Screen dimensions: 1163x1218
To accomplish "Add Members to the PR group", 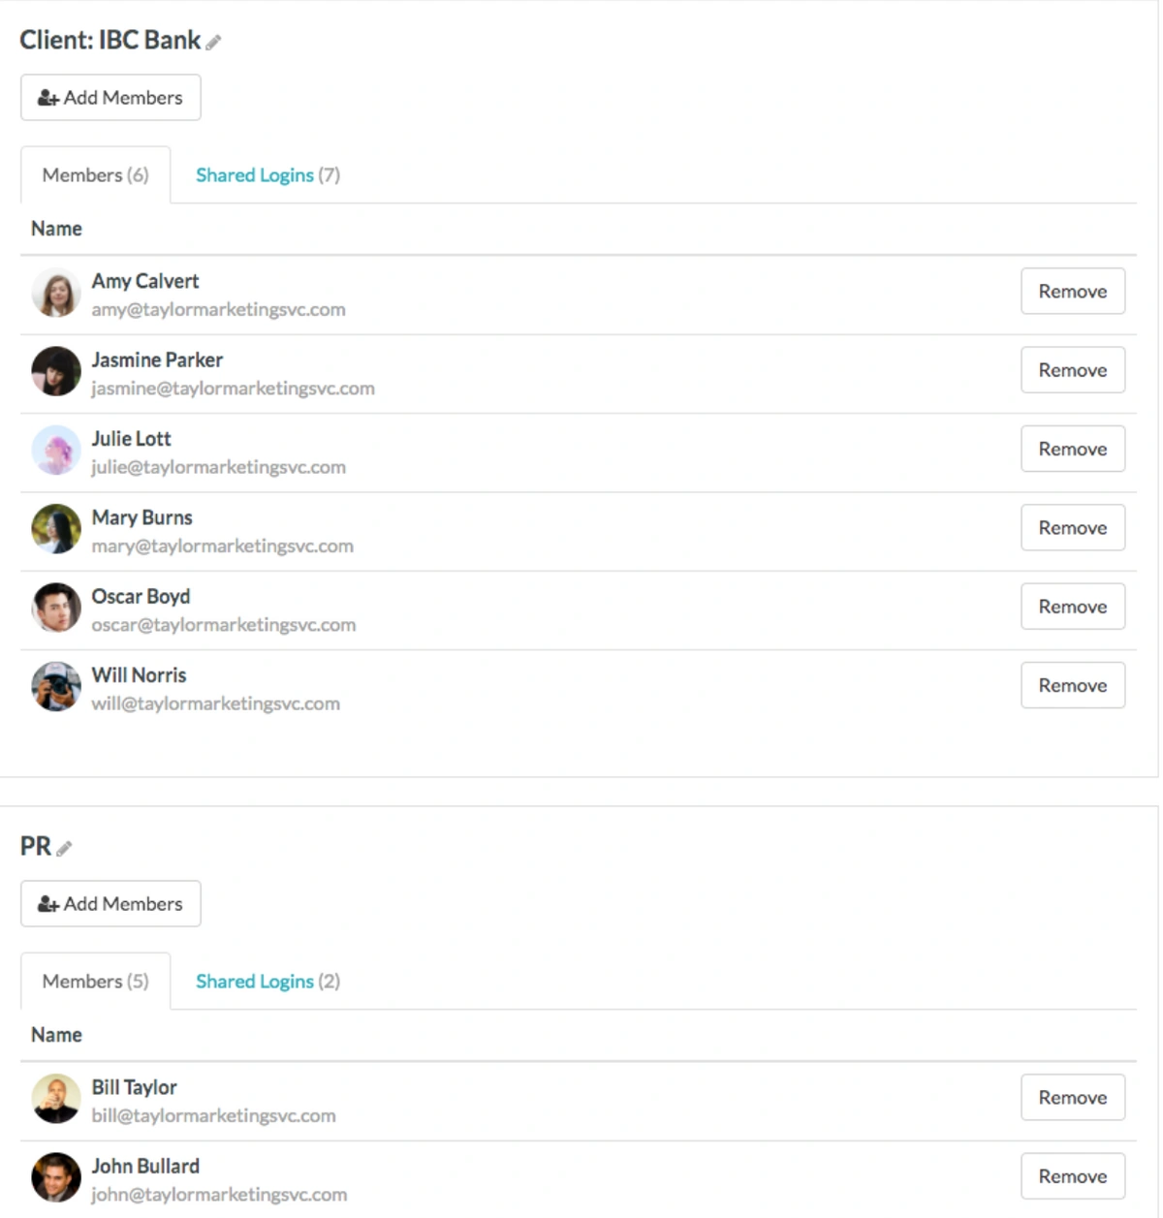I will tap(110, 904).
